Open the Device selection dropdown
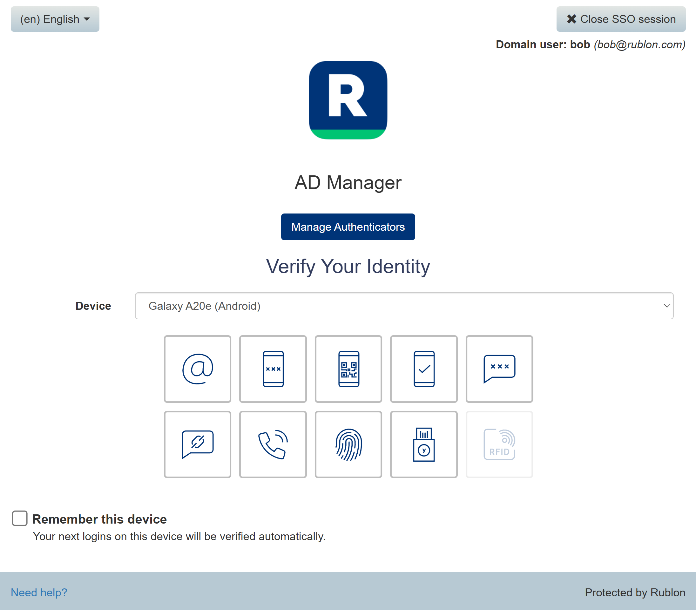Viewport: 696px width, 610px height. [x=404, y=306]
